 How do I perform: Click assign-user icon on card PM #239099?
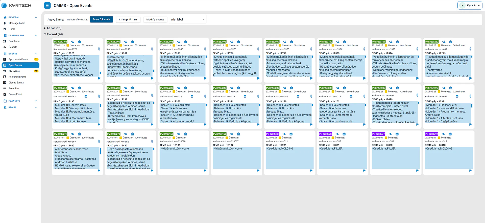coord(285,42)
